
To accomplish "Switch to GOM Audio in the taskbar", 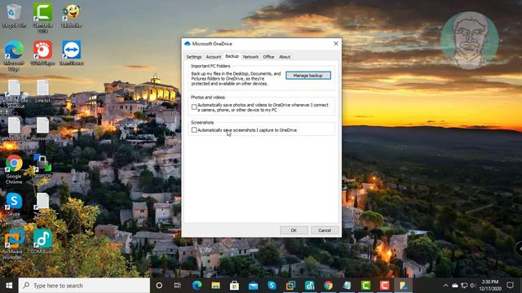I will [x=309, y=286].
